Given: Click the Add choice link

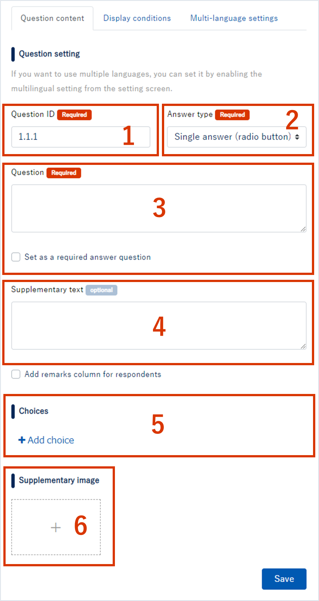Looking at the screenshot, I should tap(51, 440).
